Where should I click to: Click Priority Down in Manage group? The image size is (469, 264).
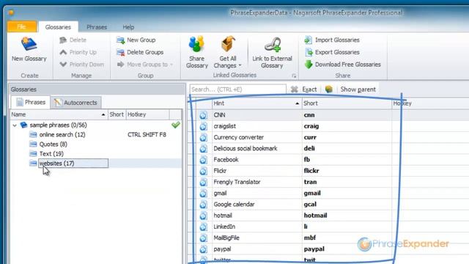pos(81,65)
